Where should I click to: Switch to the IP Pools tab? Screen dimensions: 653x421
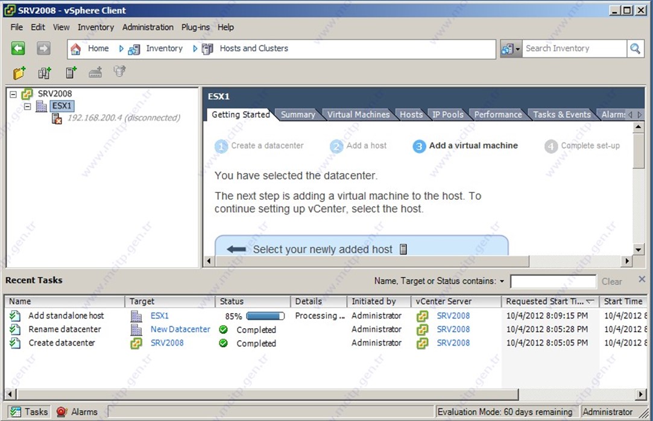click(x=447, y=115)
